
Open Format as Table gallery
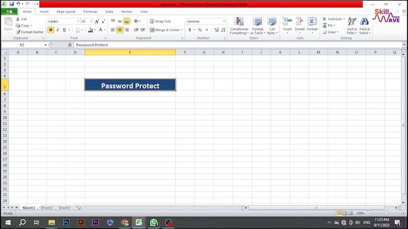point(258,25)
